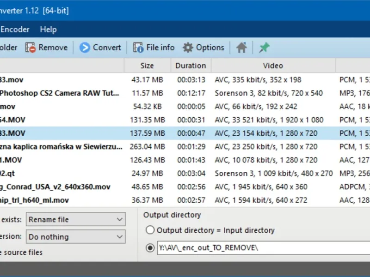Select the Photoshop CS2 Camera RAW file row
Screen dimensions: 370x277
[x=60, y=93]
